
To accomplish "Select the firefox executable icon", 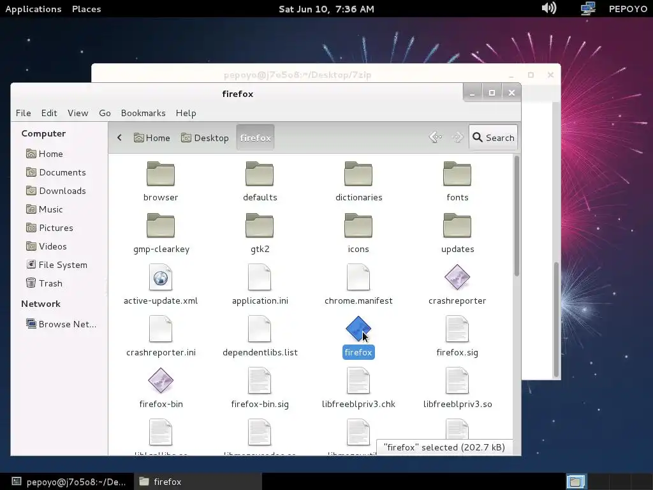I will click(x=358, y=329).
